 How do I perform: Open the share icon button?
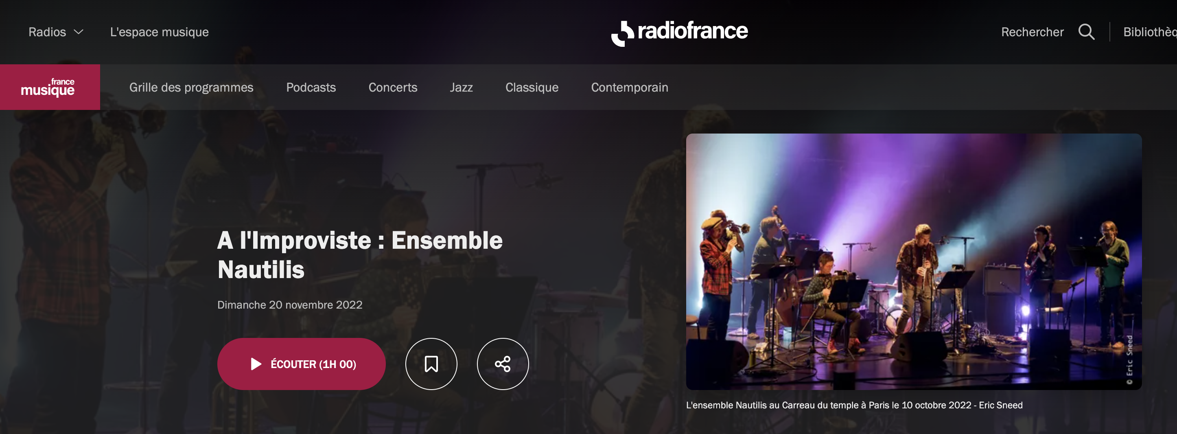tap(503, 364)
